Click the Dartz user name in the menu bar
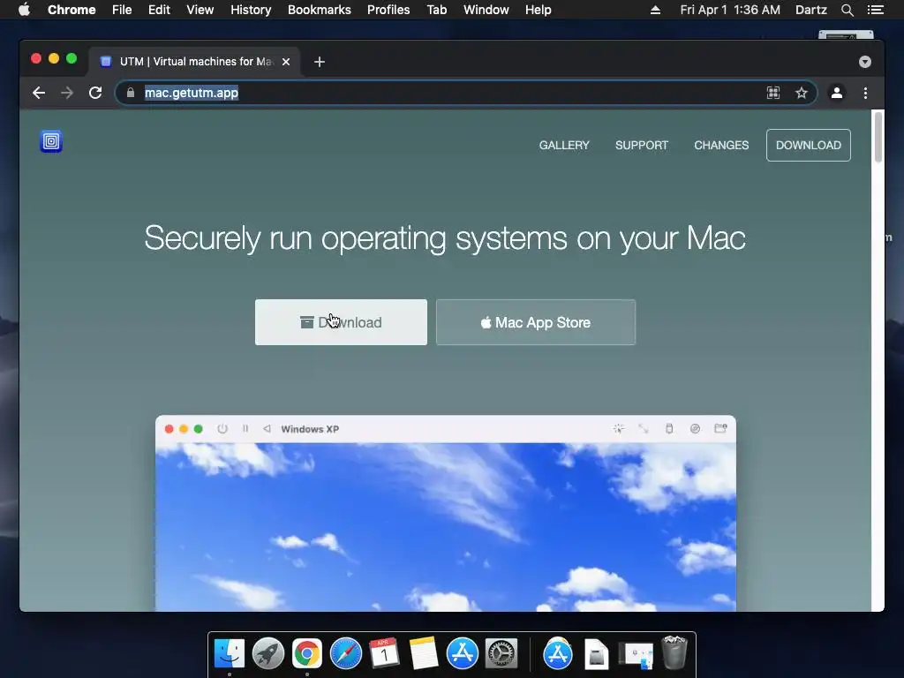Image resolution: width=904 pixels, height=678 pixels. pyautogui.click(x=811, y=10)
